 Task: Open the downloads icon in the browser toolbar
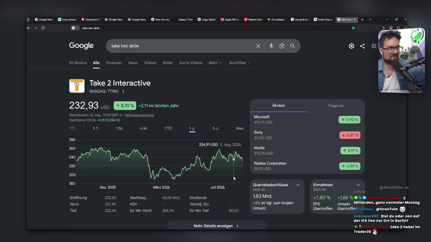pyautogui.click(x=384, y=28)
